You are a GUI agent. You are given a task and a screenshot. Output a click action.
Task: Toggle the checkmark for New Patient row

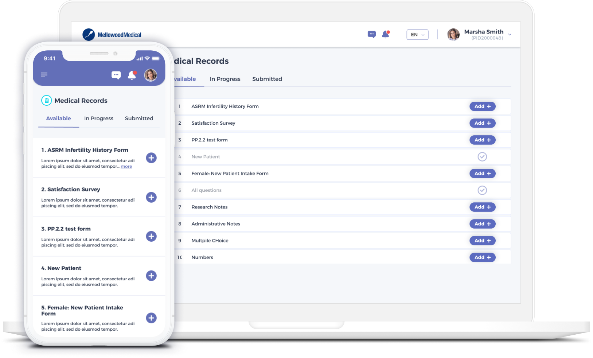(482, 157)
